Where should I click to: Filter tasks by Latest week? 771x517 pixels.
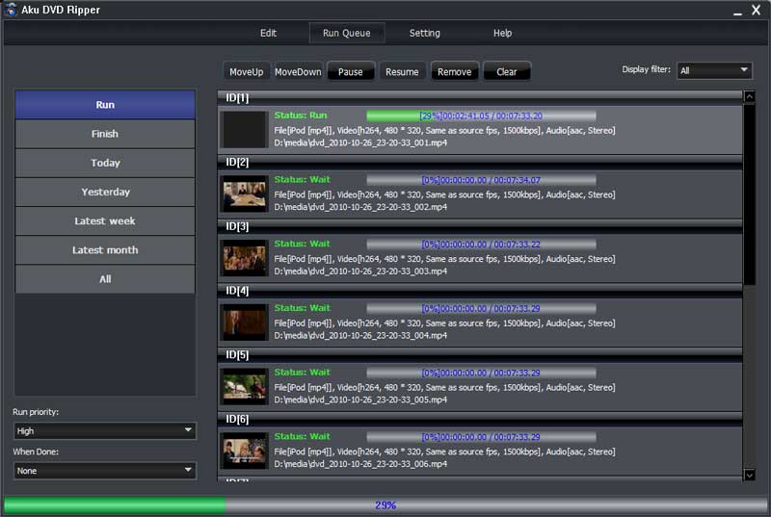click(x=105, y=220)
